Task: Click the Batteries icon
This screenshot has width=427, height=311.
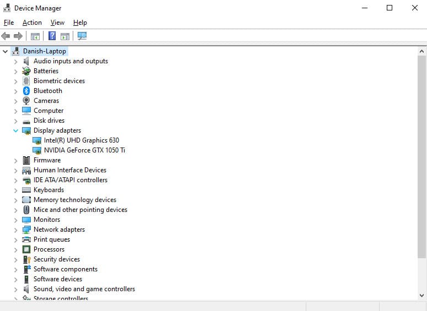Action: tap(26, 71)
